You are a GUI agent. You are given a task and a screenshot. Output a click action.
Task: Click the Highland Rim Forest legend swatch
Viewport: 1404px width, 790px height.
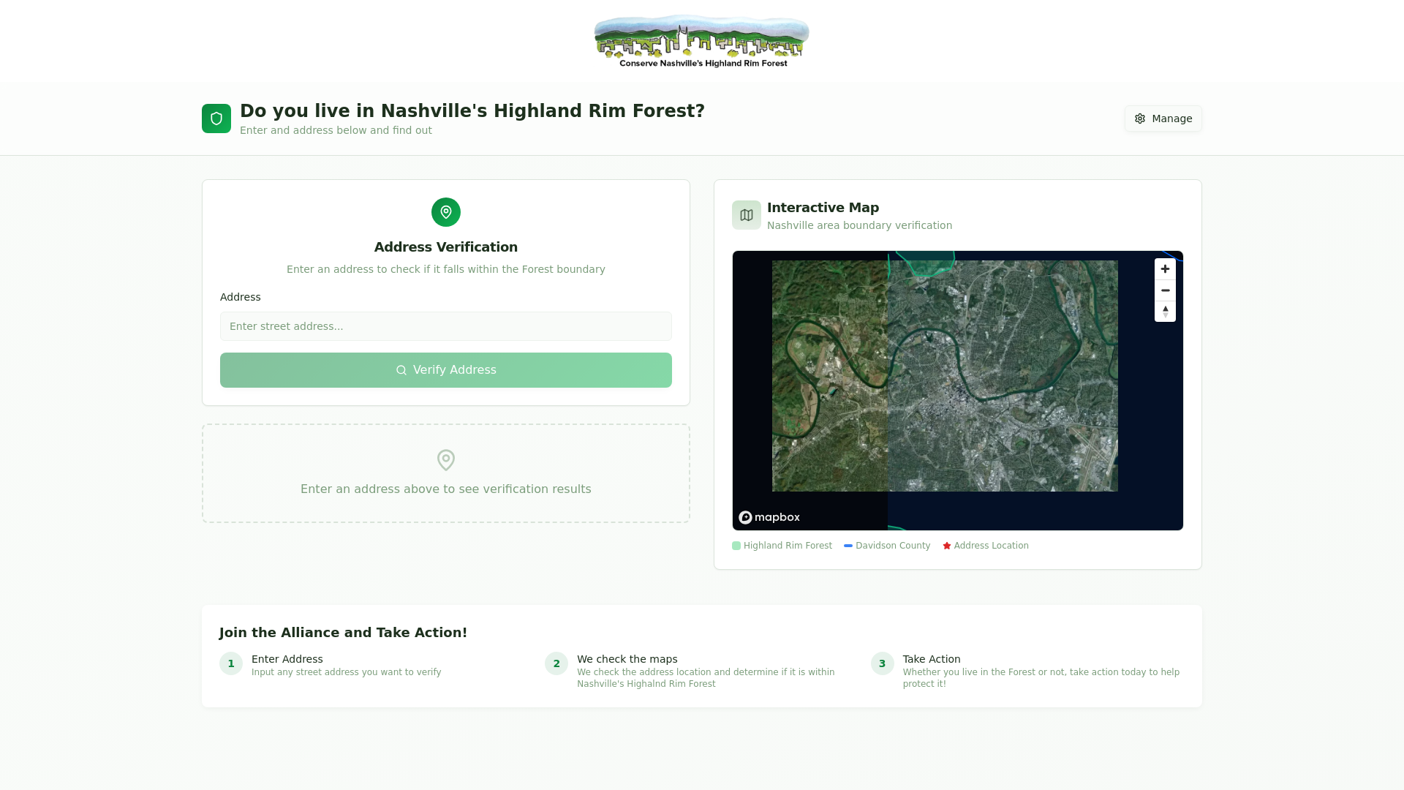click(736, 546)
